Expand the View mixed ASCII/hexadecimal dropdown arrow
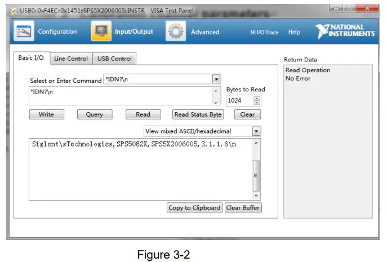 pos(256,131)
